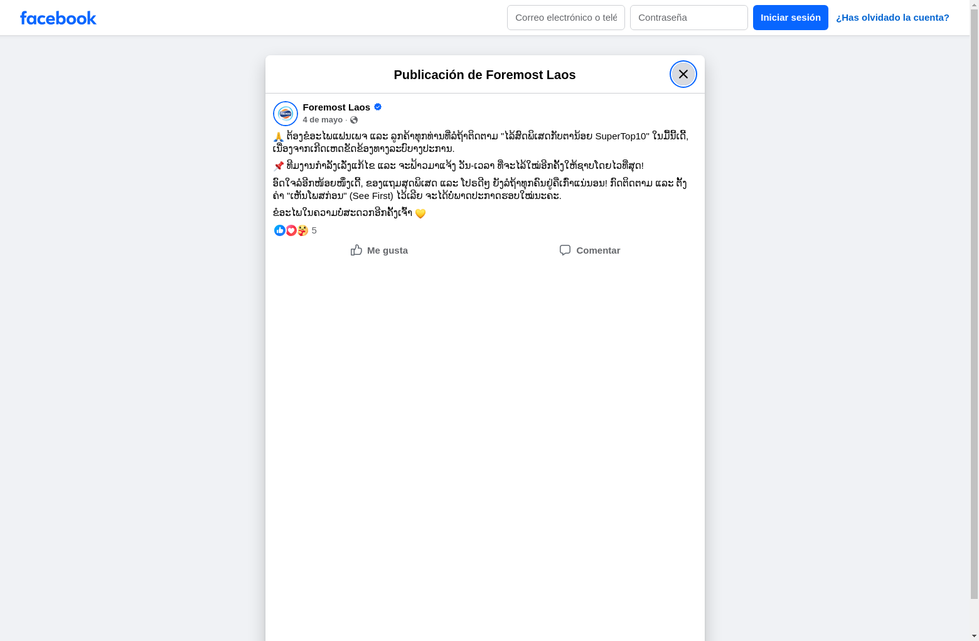Click the Facebook logo
The width and height of the screenshot is (979, 641).
pos(58,18)
